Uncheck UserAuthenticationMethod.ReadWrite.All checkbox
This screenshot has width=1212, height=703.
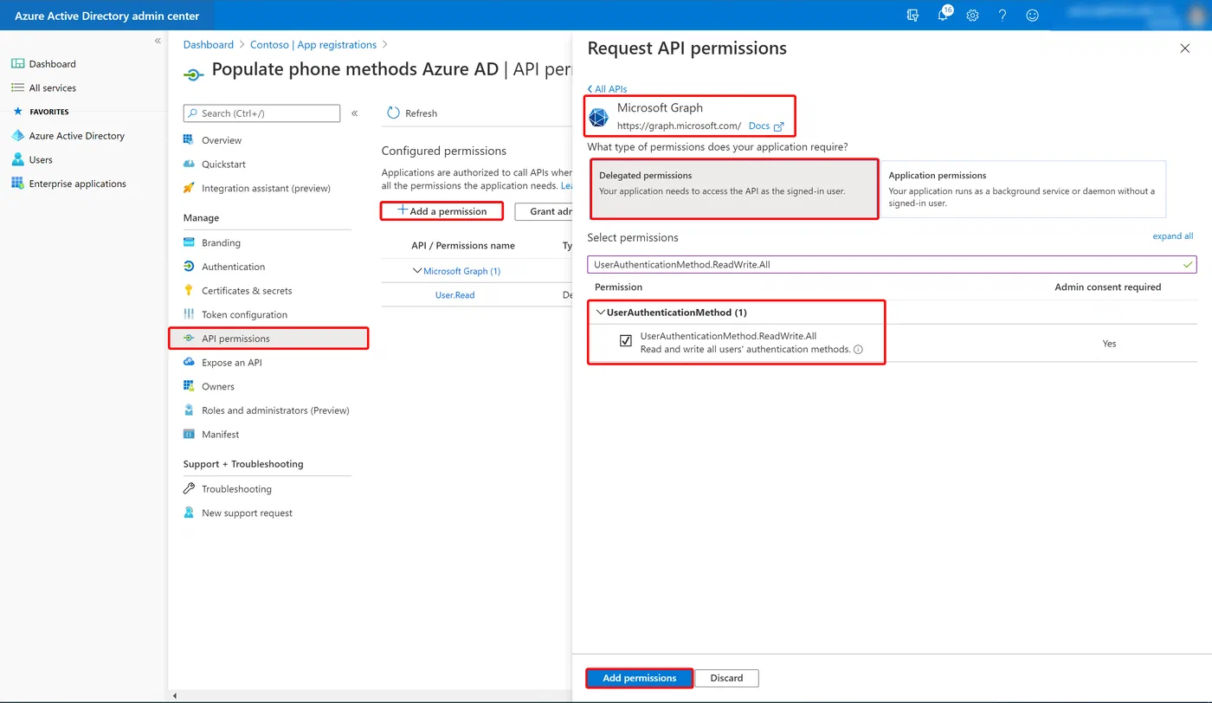(626, 341)
